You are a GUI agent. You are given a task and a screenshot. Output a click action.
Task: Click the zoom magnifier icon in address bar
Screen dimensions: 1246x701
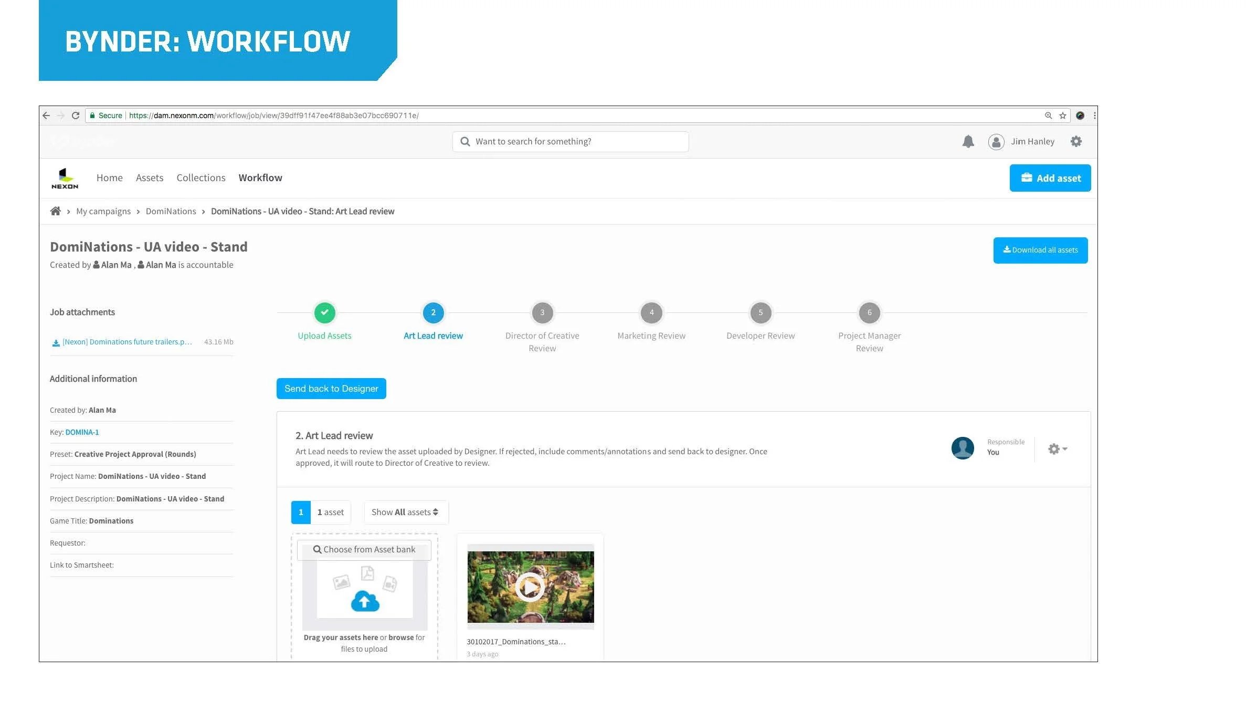(x=1048, y=116)
